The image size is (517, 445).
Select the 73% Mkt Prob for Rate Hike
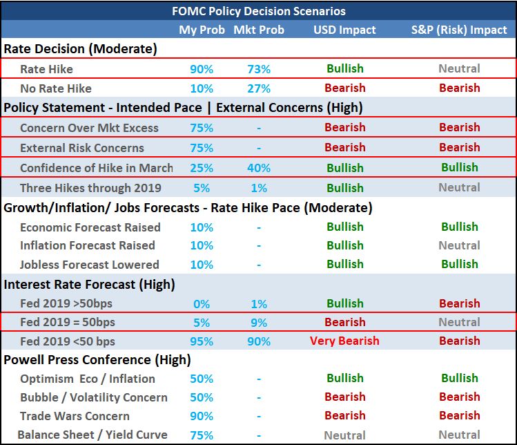(259, 69)
